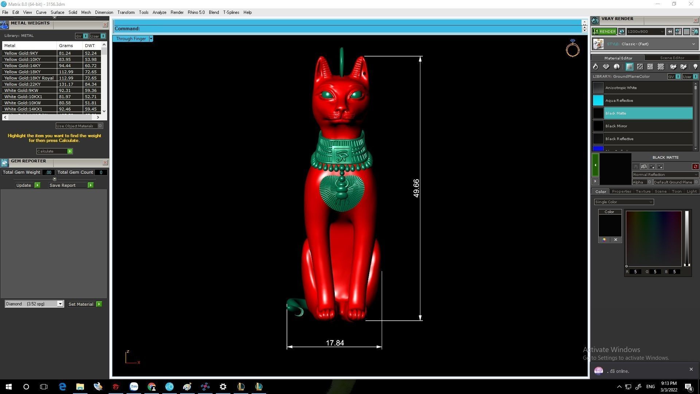Click the Gem Reporter panel icon
700x394 pixels.
(x=4, y=163)
